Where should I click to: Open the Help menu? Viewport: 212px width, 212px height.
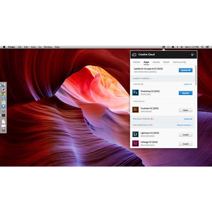(57, 47)
